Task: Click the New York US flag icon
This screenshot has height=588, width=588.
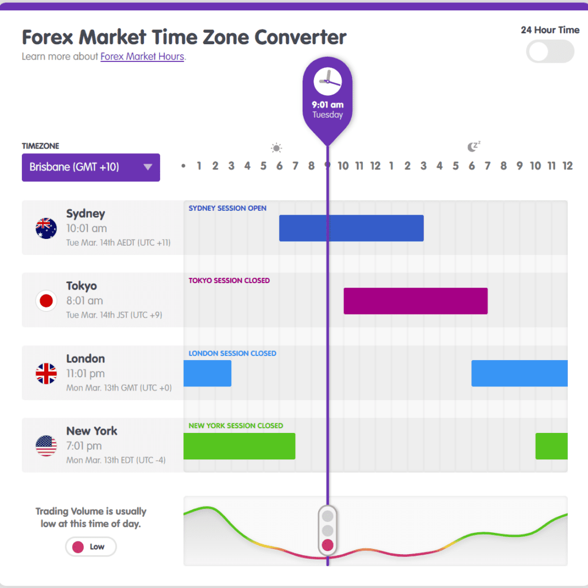Action: [x=46, y=446]
